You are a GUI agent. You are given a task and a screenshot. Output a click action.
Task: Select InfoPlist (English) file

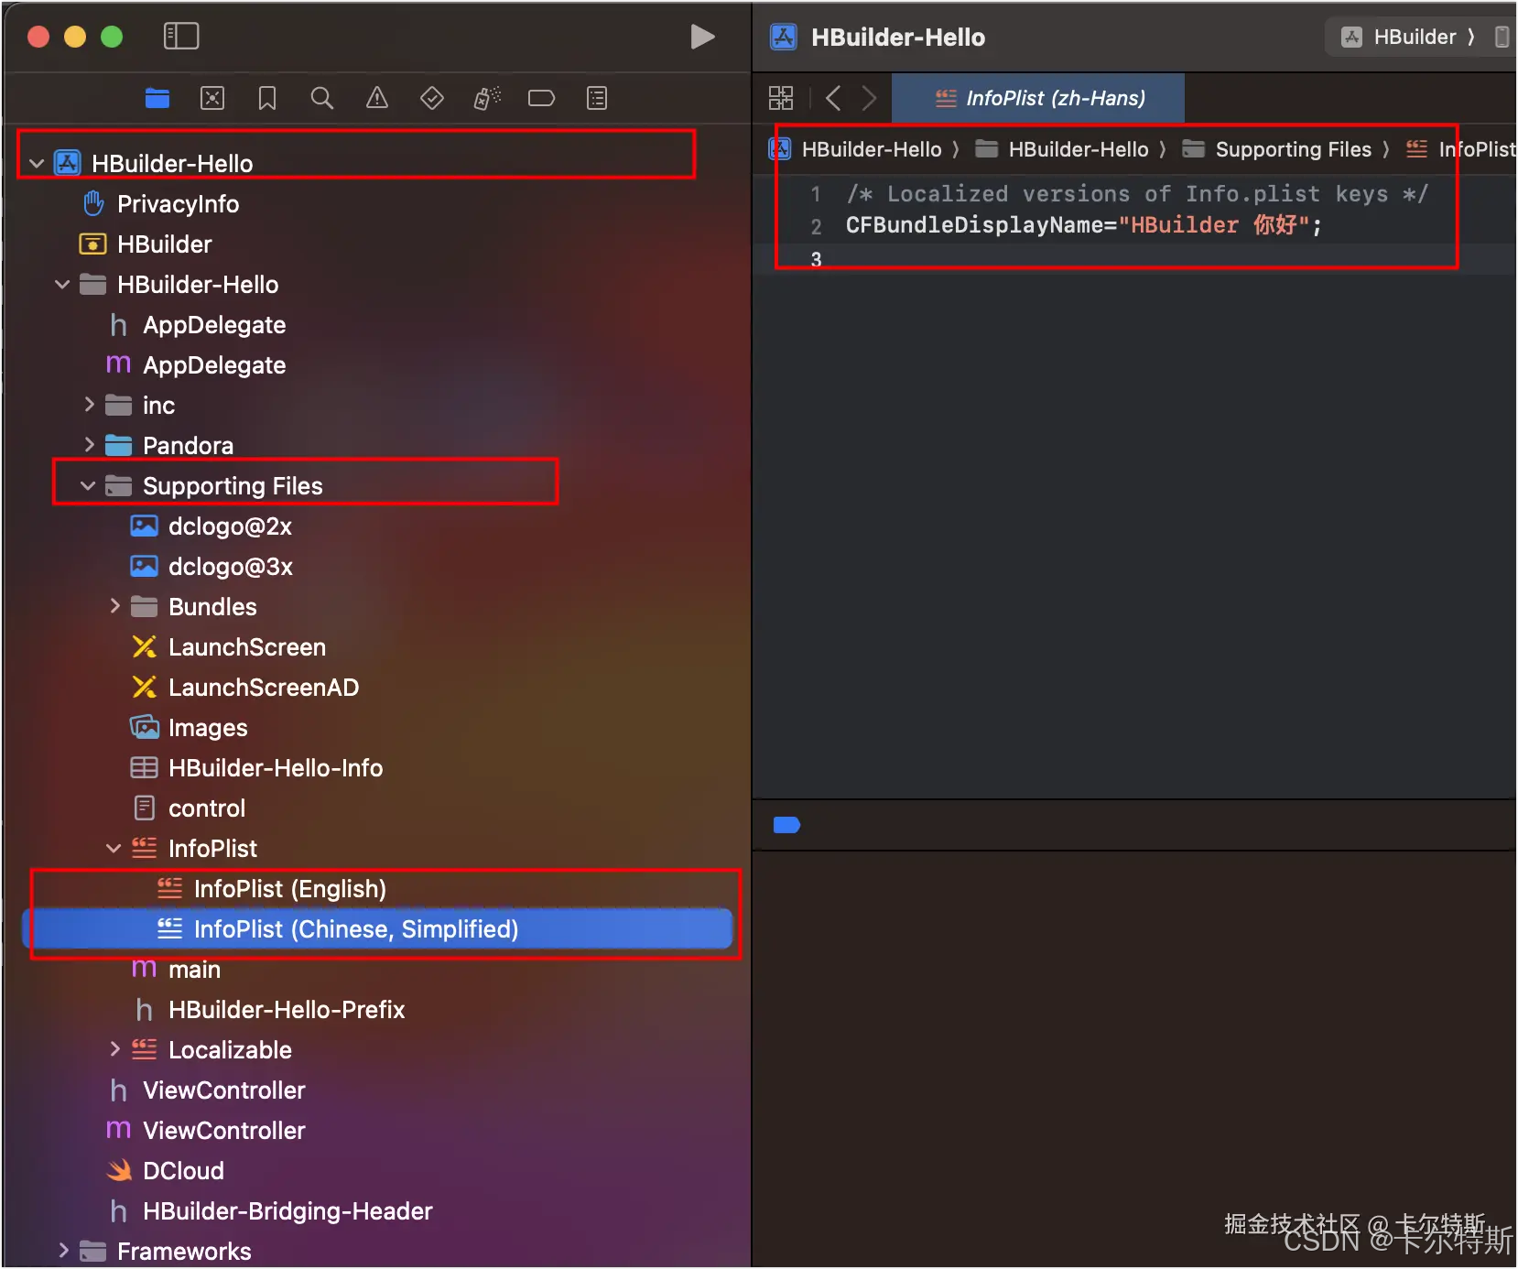(289, 889)
